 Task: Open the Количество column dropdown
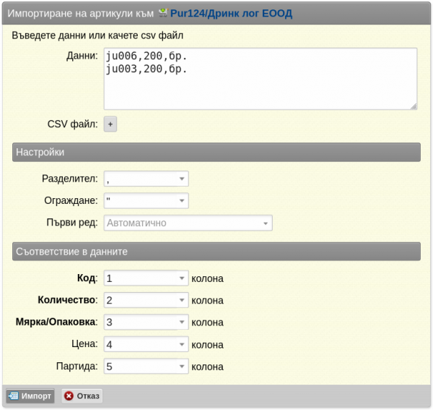(146, 300)
